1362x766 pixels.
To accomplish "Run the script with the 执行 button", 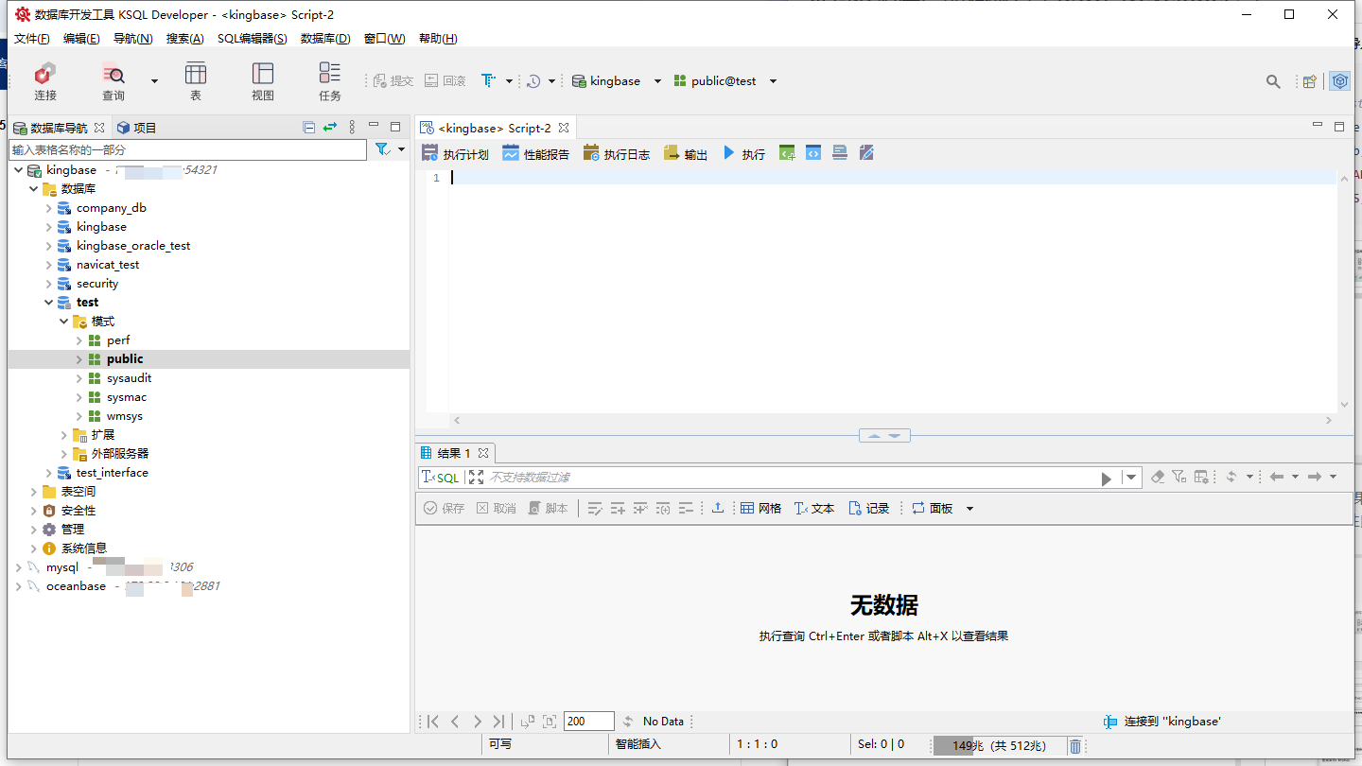I will [744, 154].
